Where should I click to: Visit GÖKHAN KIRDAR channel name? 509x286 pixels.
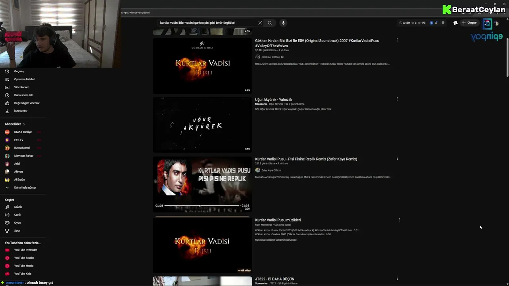(271, 57)
